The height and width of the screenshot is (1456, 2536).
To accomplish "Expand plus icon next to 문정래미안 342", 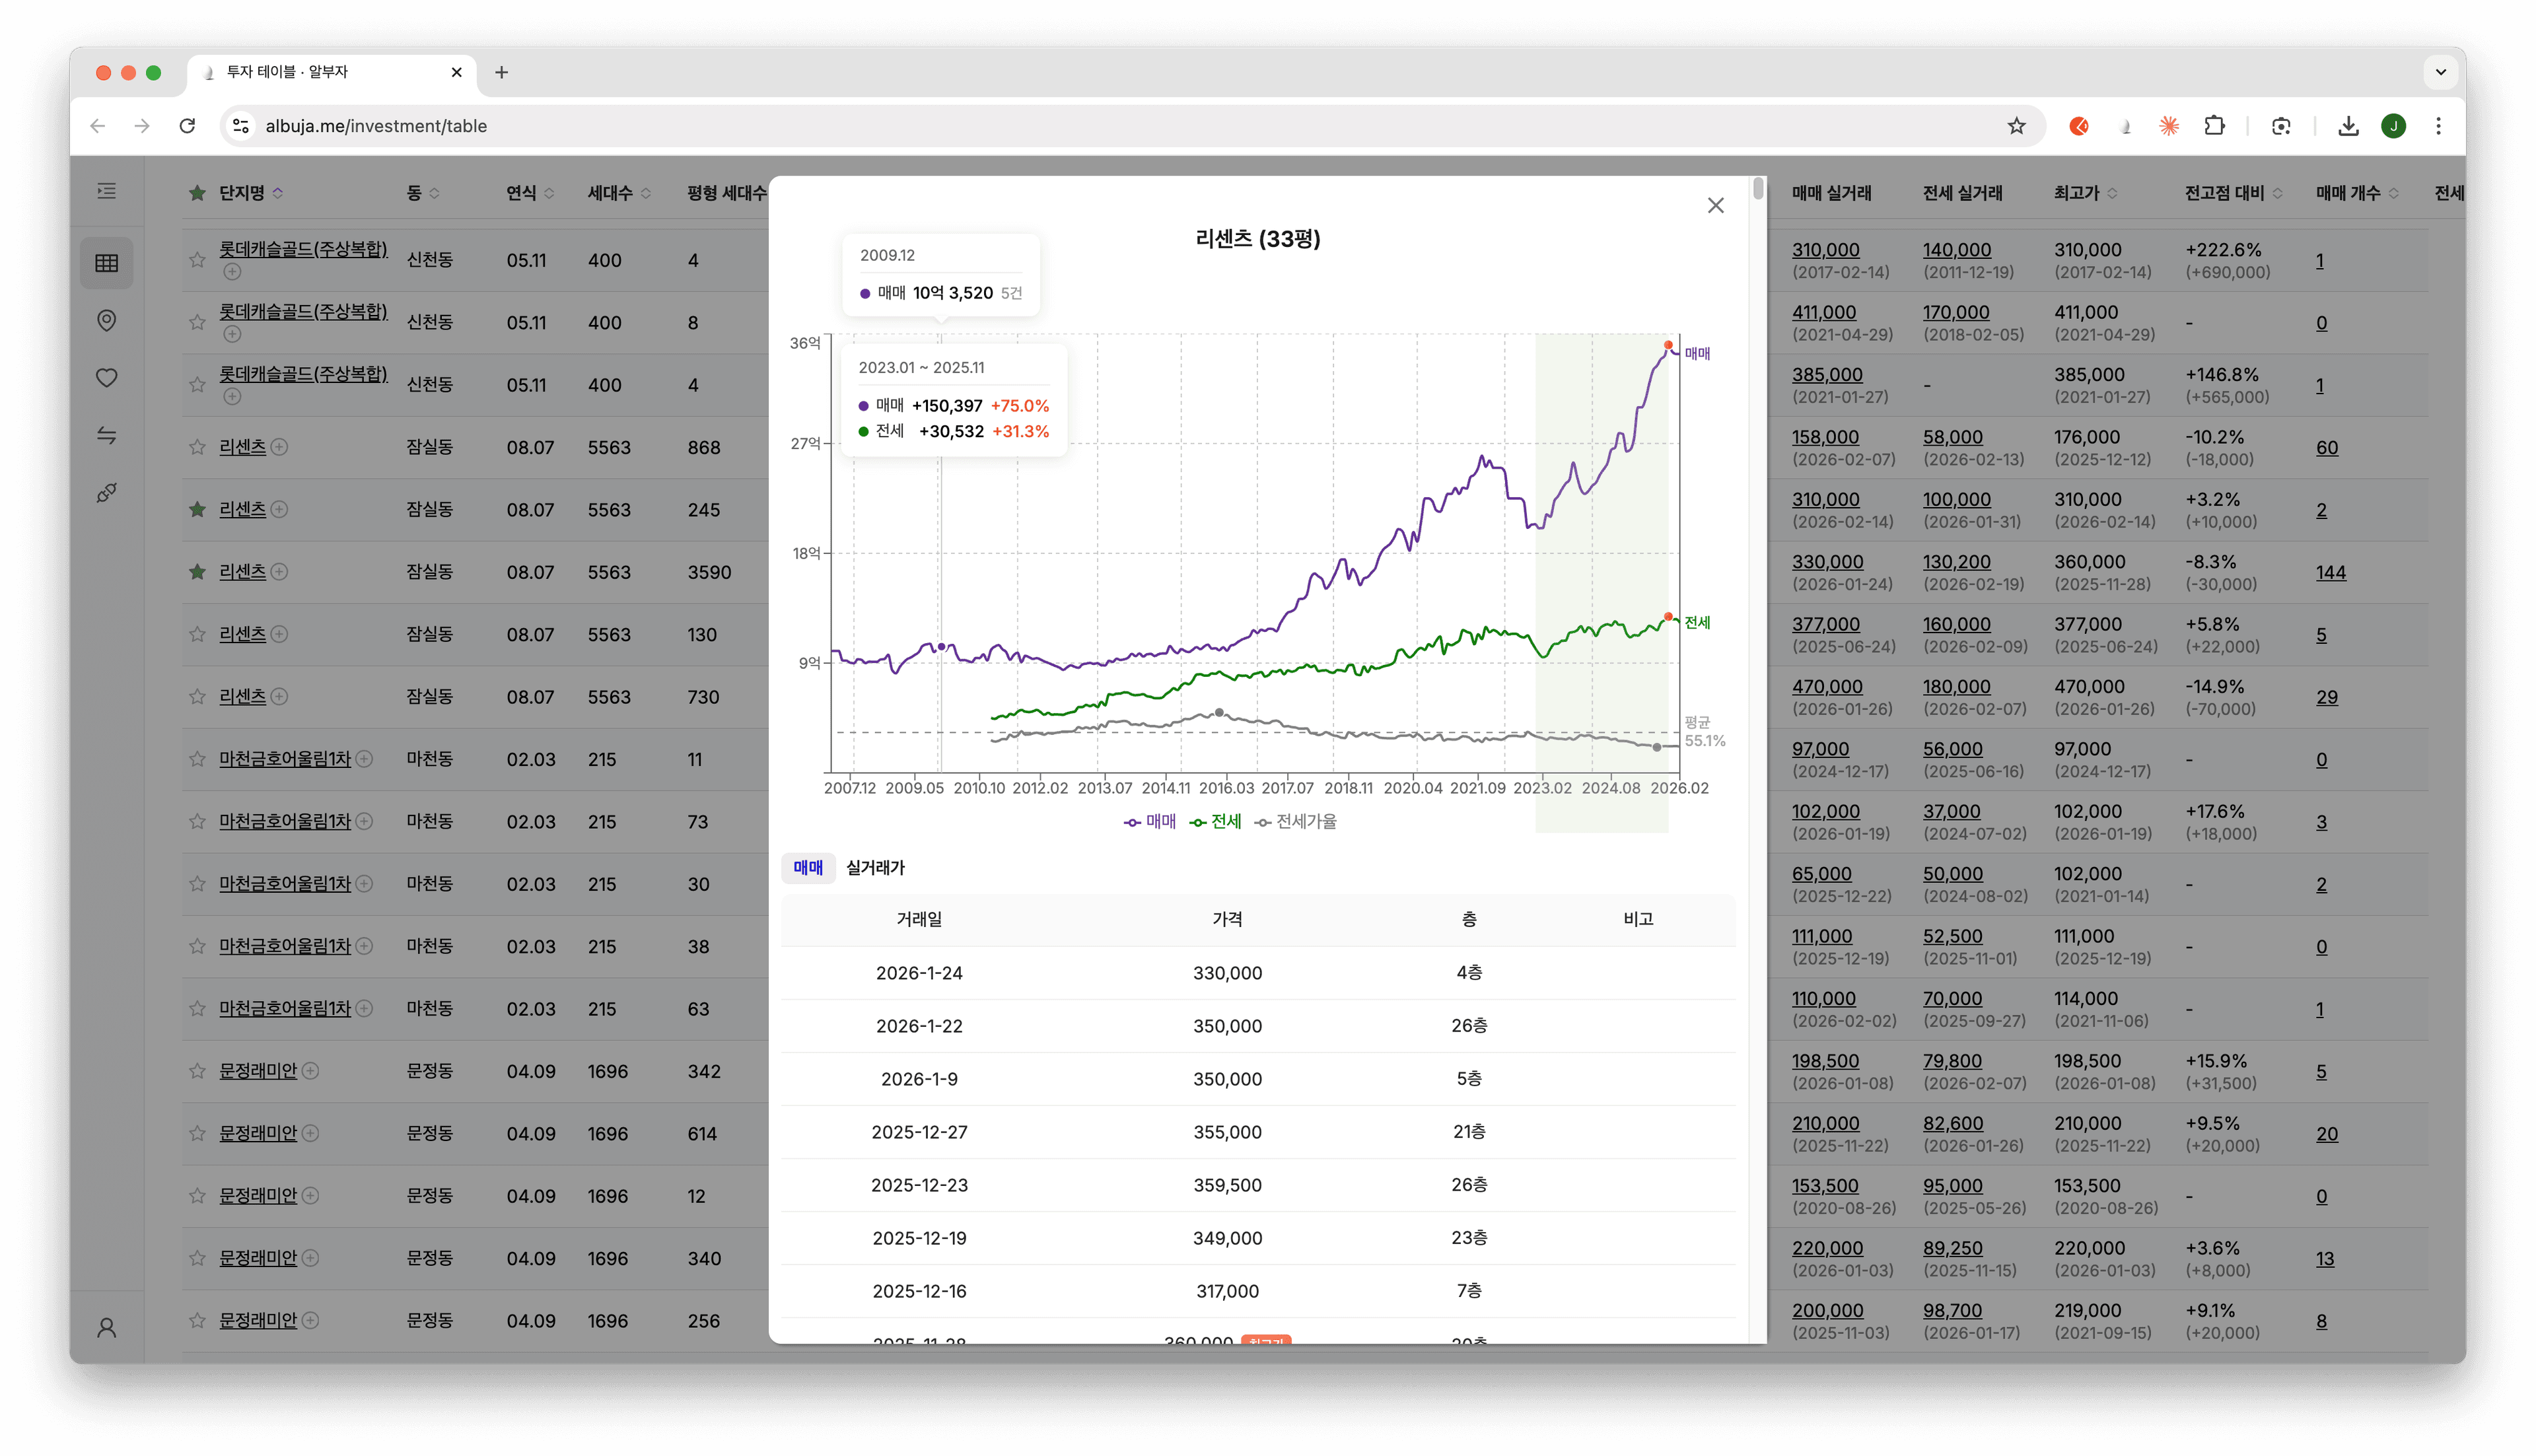I will (311, 1071).
